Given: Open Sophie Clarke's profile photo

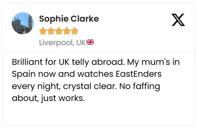Looking at the screenshot, I should coord(23,23).
